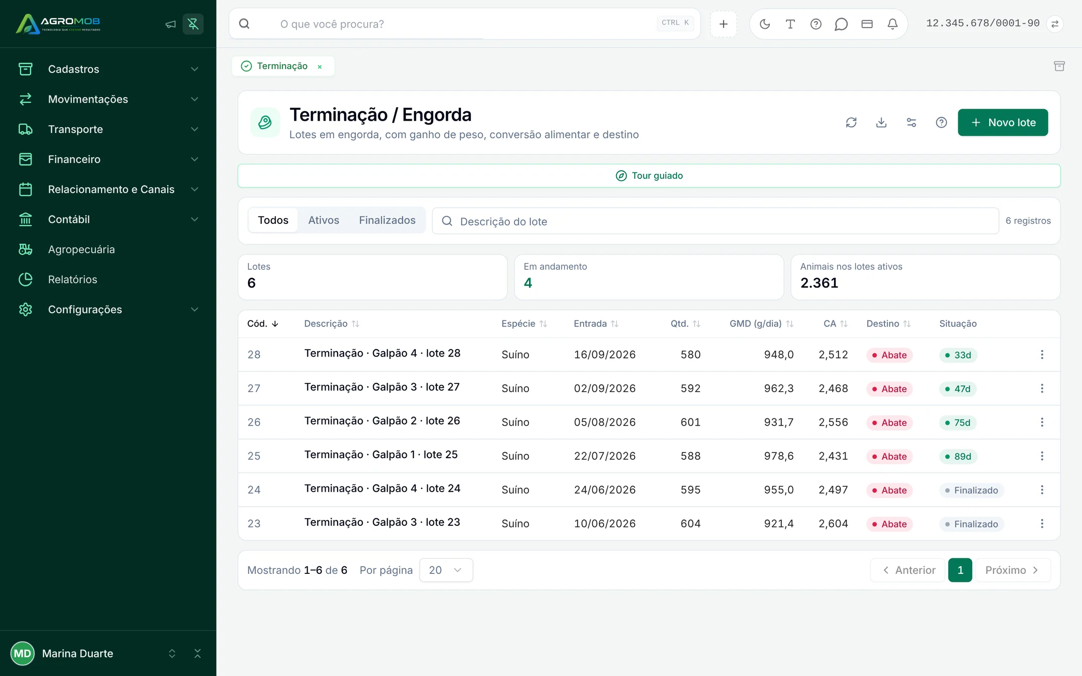Close the Terminação tab
This screenshot has height=676, width=1082.
coord(320,67)
